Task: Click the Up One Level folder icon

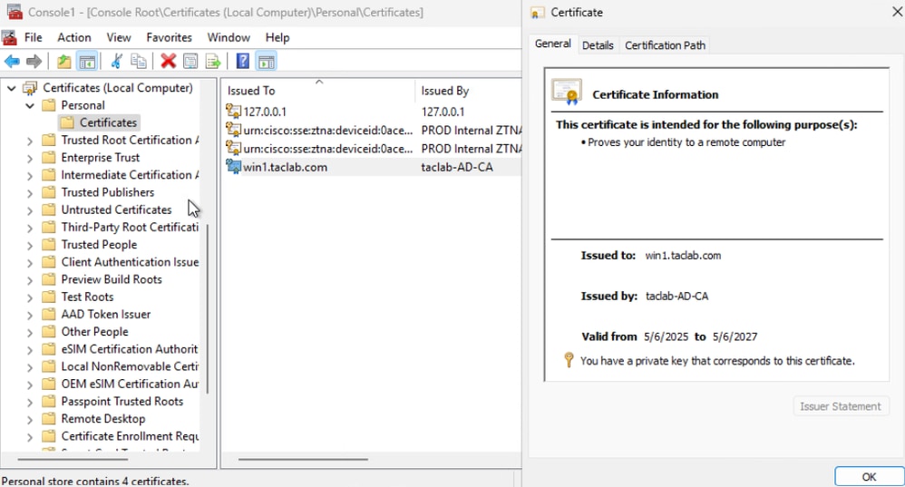Action: click(x=63, y=61)
